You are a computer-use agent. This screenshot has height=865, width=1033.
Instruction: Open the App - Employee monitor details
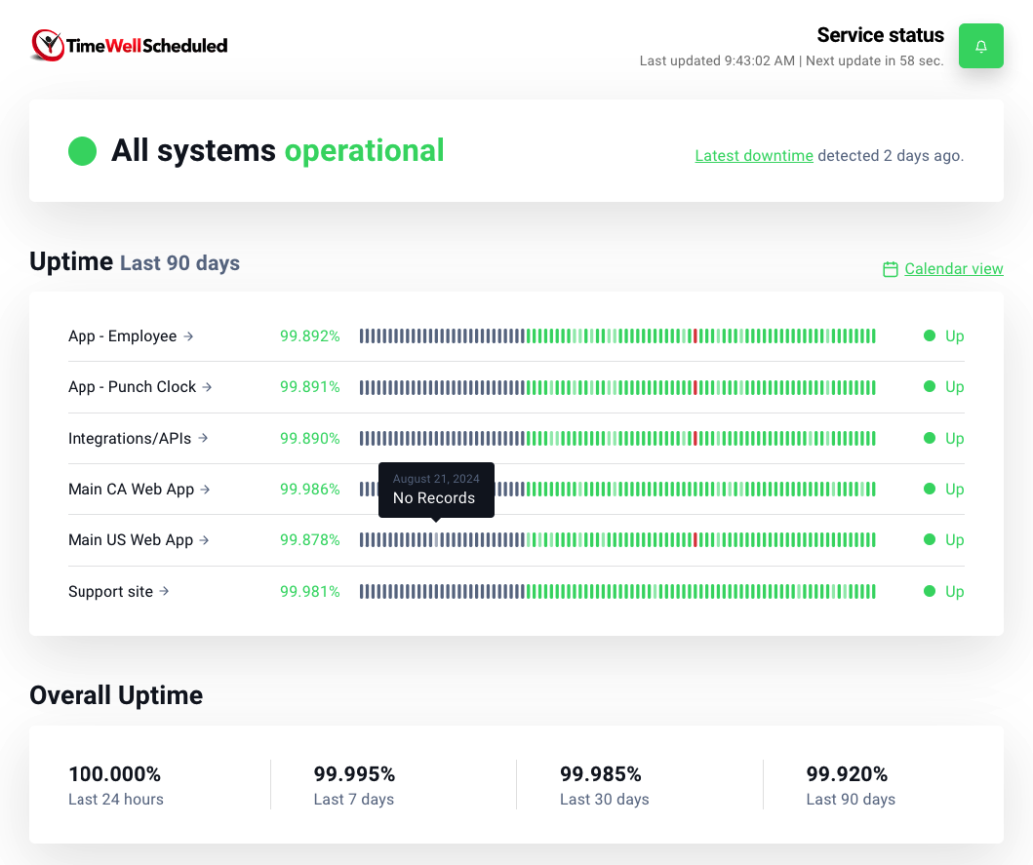pyautogui.click(x=122, y=336)
